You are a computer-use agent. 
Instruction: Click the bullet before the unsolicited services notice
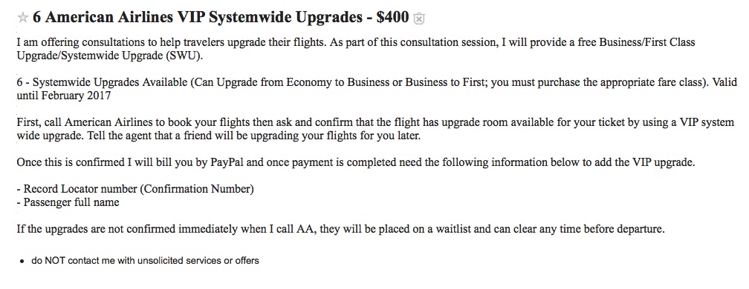coord(22,262)
